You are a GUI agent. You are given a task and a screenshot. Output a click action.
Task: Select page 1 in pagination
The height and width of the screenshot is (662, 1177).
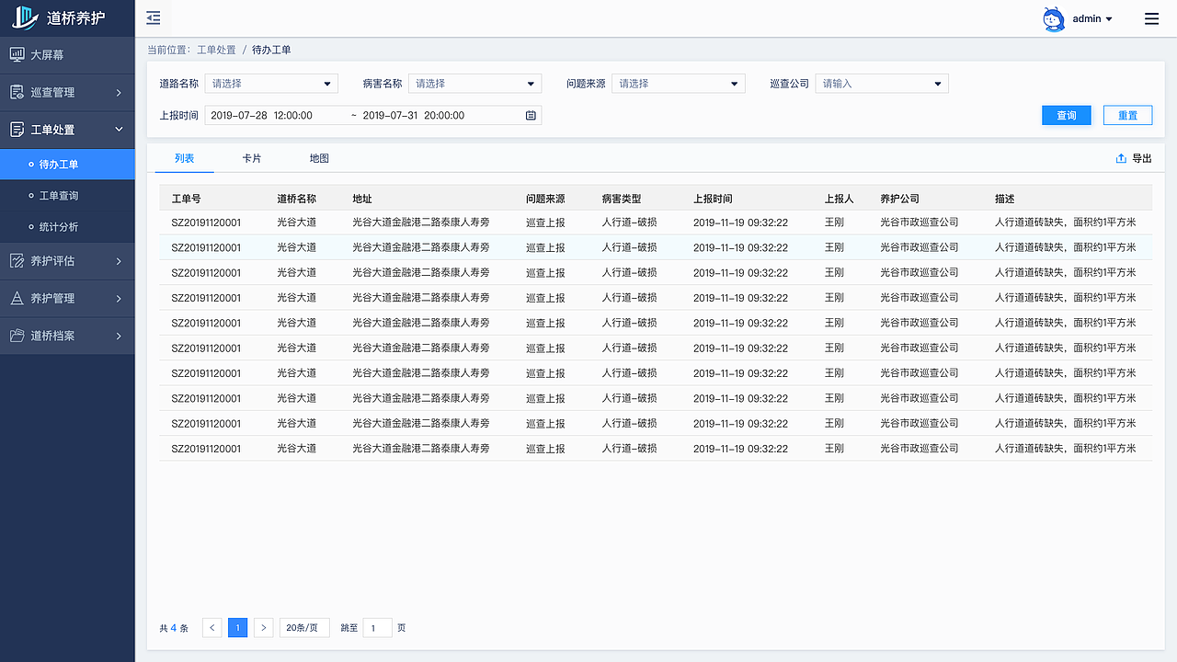(237, 628)
